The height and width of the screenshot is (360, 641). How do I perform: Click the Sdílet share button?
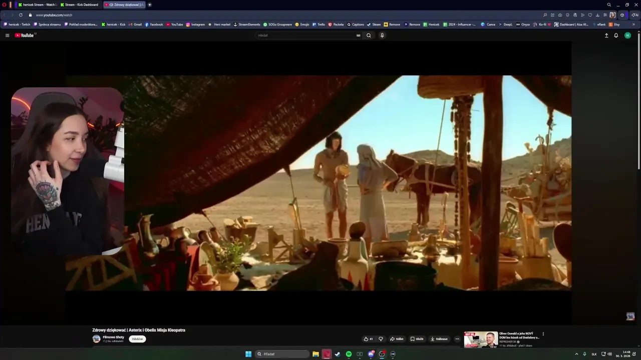pos(397,339)
